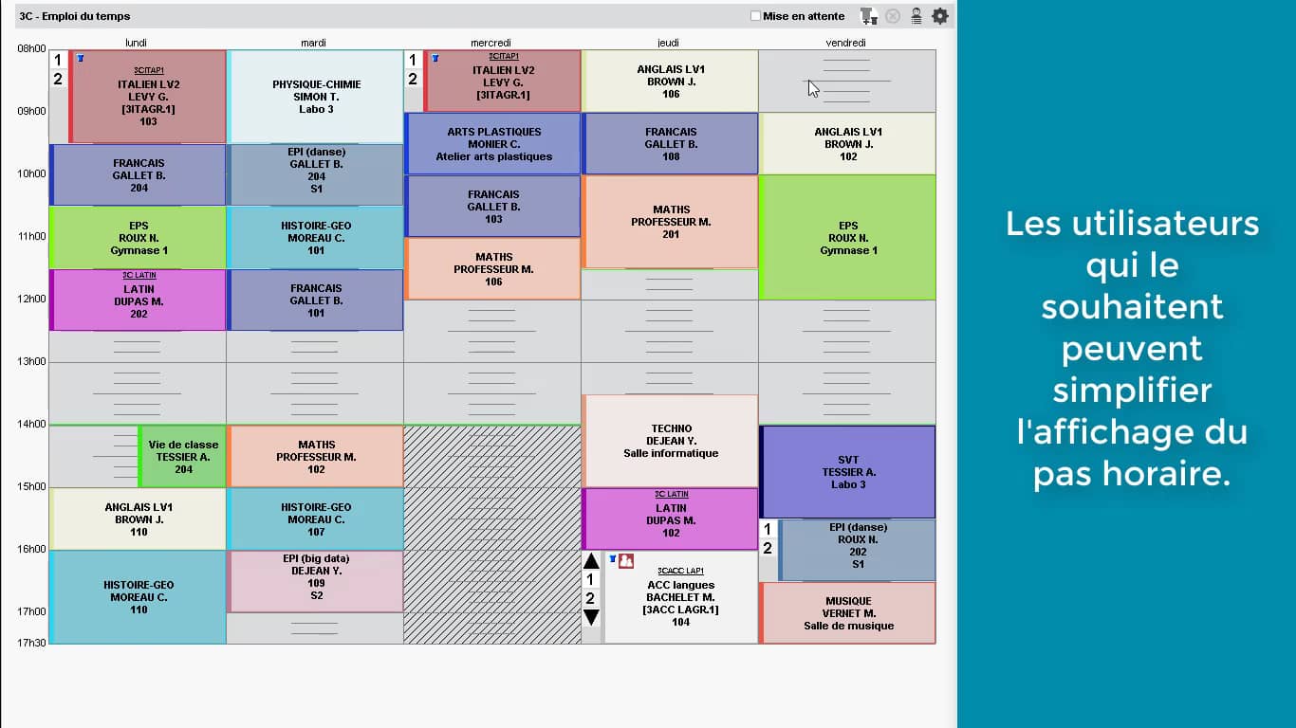The image size is (1296, 728).
Task: Select tab 1 beside ACC langues
Action: click(x=590, y=579)
